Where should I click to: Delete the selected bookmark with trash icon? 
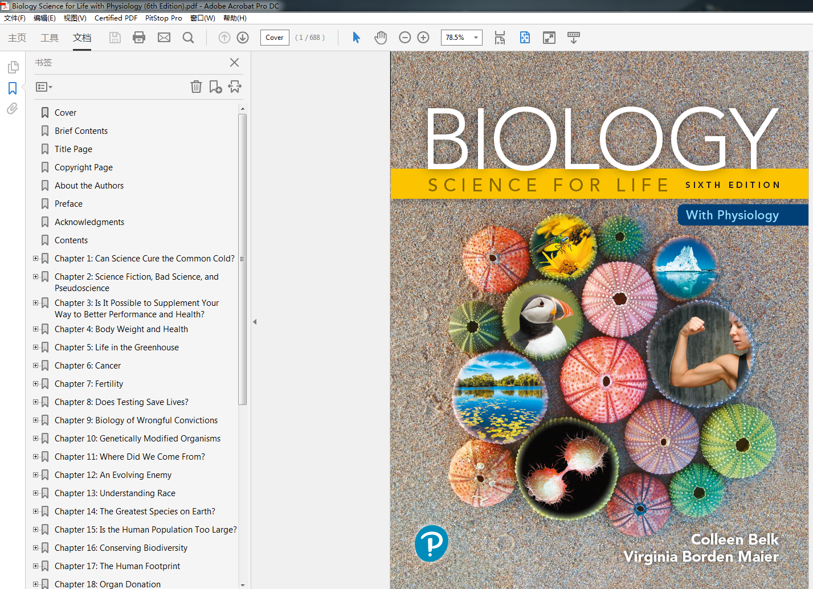pyautogui.click(x=196, y=87)
